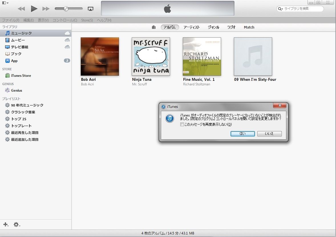The width and height of the screenshot is (336, 237).
Task: Click cloud icon next to ムービー
Action: [67, 40]
